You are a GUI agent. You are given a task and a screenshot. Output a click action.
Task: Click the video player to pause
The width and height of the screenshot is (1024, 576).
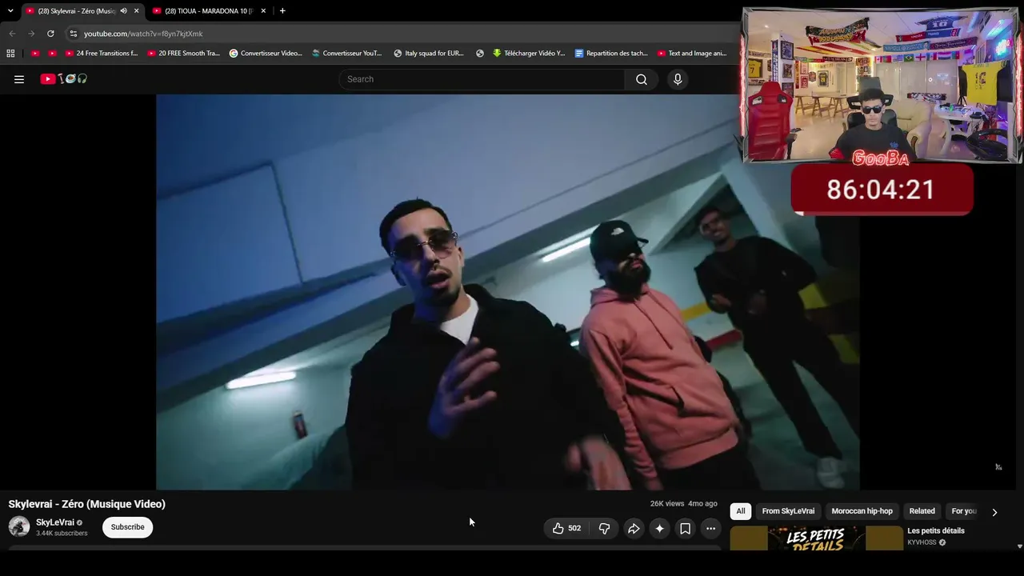pos(508,292)
